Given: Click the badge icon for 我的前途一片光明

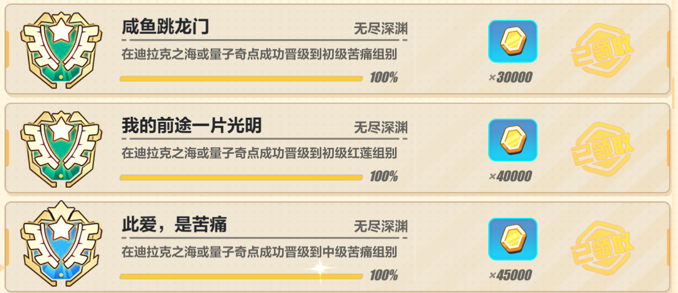Looking at the screenshot, I should (61, 148).
